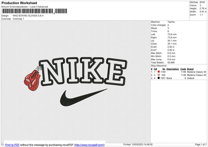The width and height of the screenshot is (208, 147).
Task: Click the Colors count 3 in the header
Action: tap(200, 6)
